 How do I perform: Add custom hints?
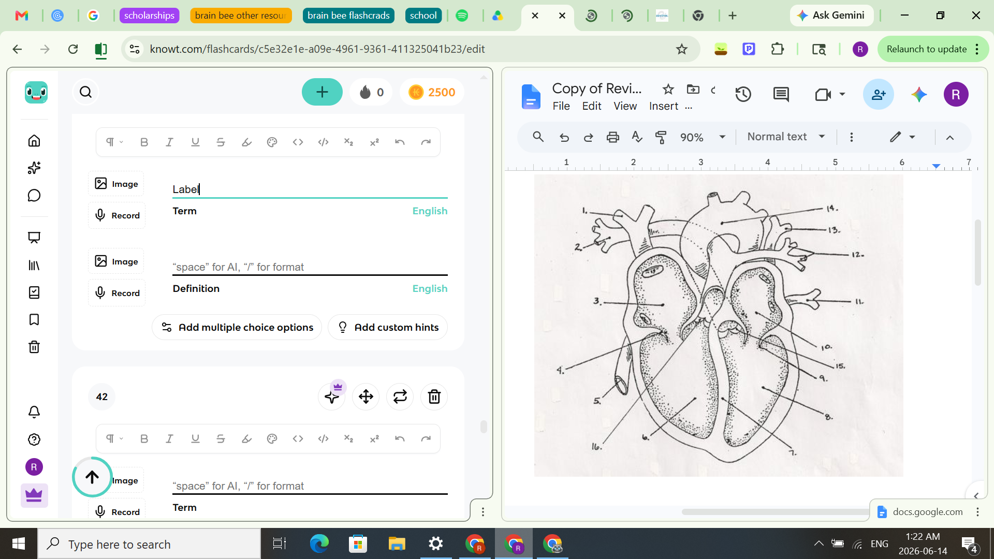click(x=388, y=327)
